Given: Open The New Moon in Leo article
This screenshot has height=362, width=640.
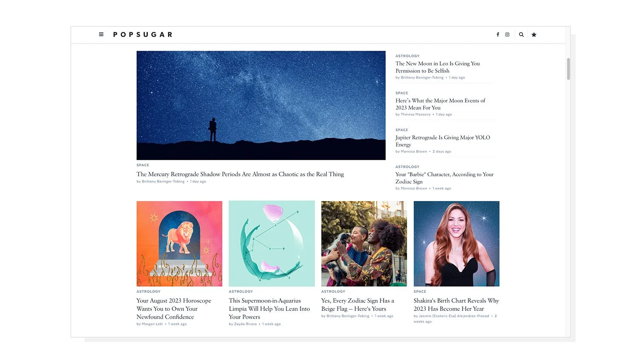Looking at the screenshot, I should 438,67.
